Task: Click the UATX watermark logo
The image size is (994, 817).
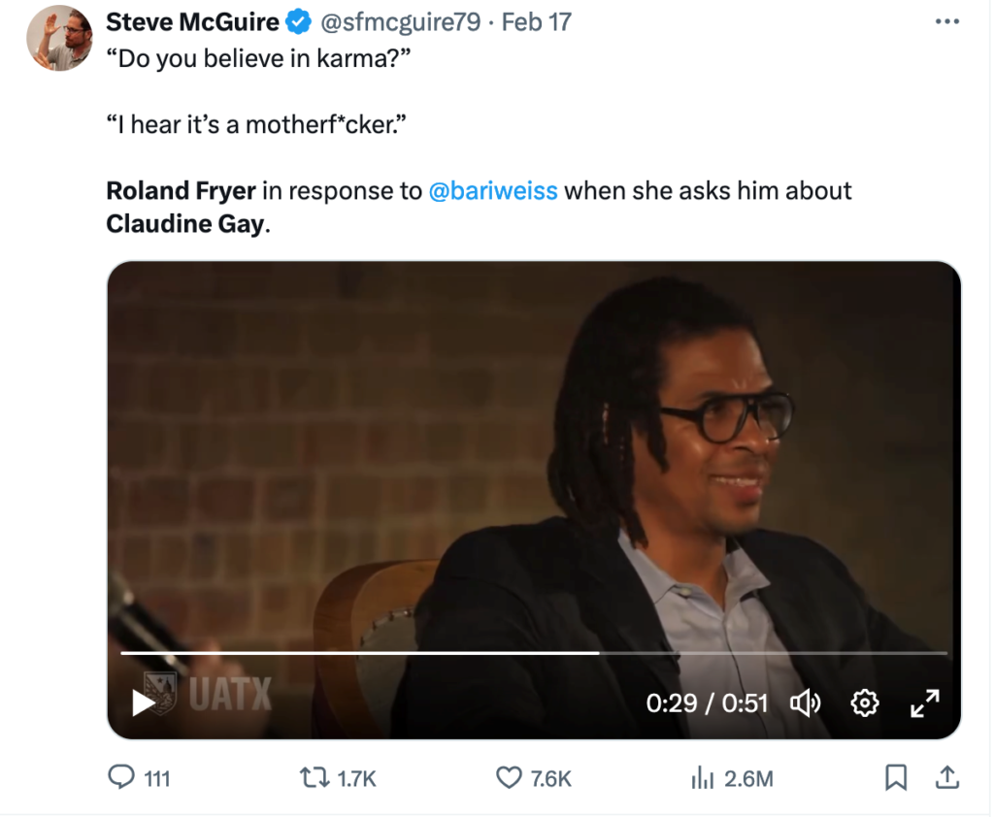Action: pyautogui.click(x=208, y=693)
